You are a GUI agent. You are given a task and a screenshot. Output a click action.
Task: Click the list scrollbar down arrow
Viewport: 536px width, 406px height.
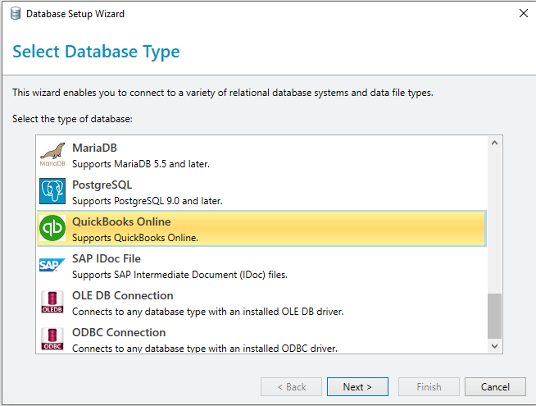tap(494, 346)
